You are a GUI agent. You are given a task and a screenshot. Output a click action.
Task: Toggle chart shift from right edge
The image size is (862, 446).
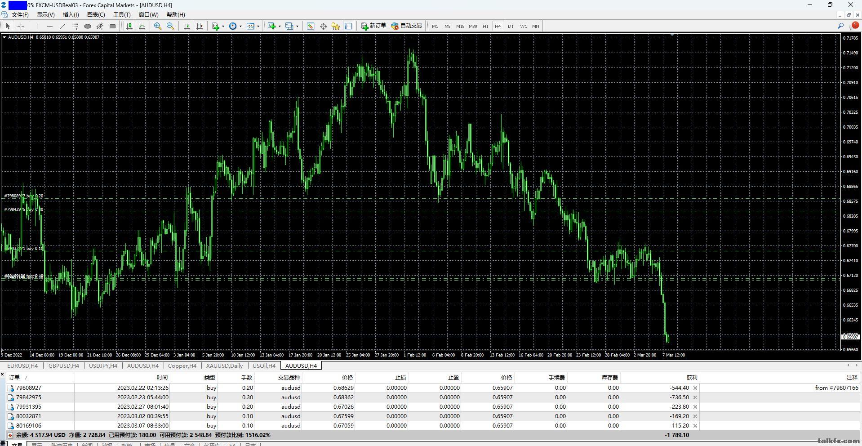200,26
